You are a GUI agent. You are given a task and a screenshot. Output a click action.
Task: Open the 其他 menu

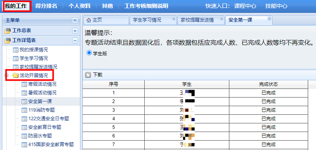tap(107, 6)
